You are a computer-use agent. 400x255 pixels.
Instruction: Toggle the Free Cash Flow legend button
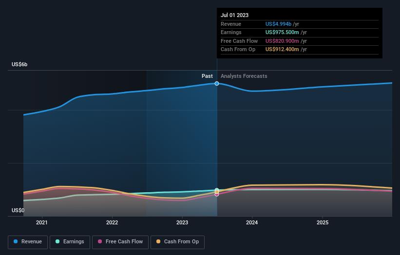coord(120,242)
